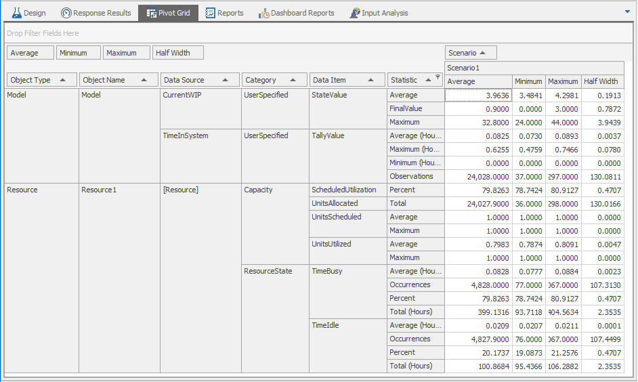Click the Response Results gauge icon
638x382 pixels.
coord(66,13)
